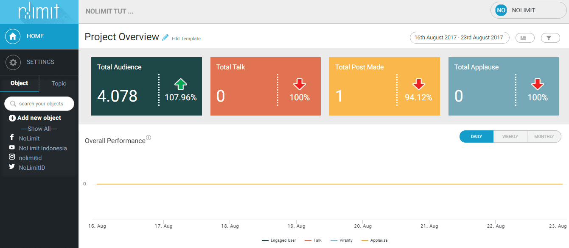The height and width of the screenshot is (248, 569).
Task: Click the Total Talk card
Action: coord(266,86)
